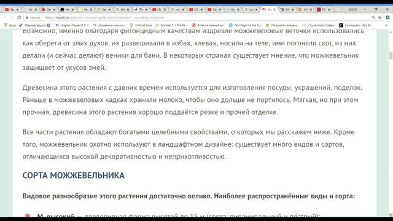This screenshot has width=393, height=221.
Task: Bookmark this page with the star icon
Action: 379,18
